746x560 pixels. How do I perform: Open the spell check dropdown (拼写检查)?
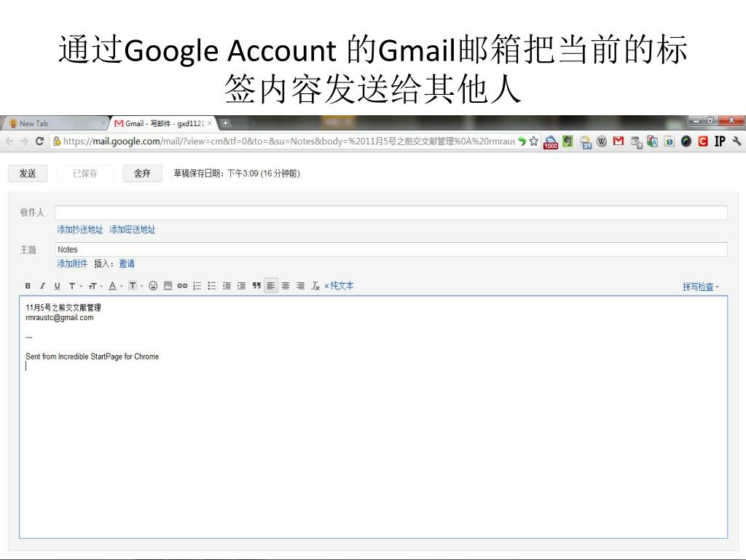(x=700, y=287)
